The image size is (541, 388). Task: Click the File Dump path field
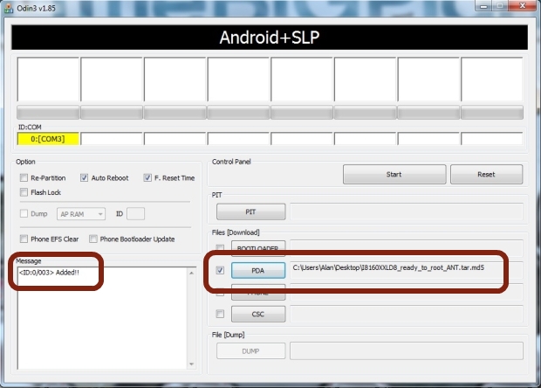click(x=407, y=350)
